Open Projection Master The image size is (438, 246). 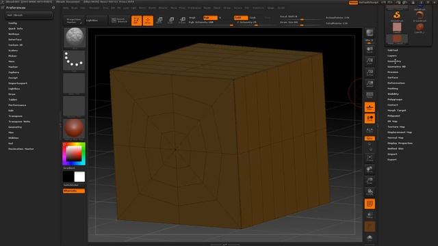74,20
